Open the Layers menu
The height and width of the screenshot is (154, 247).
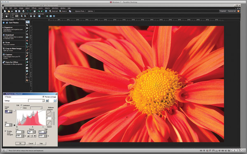click(x=40, y=8)
